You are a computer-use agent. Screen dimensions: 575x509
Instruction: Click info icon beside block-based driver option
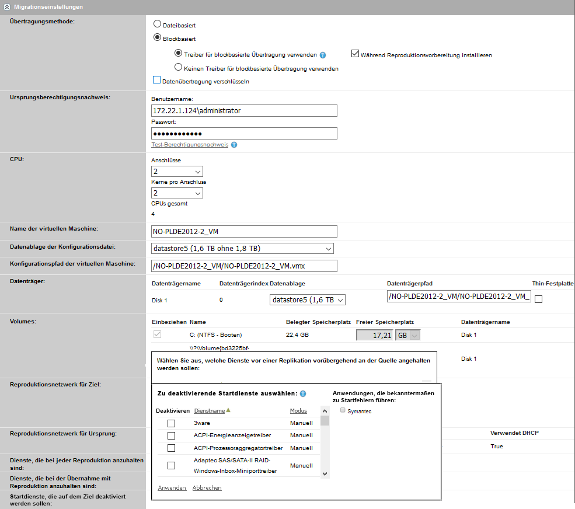click(x=323, y=55)
